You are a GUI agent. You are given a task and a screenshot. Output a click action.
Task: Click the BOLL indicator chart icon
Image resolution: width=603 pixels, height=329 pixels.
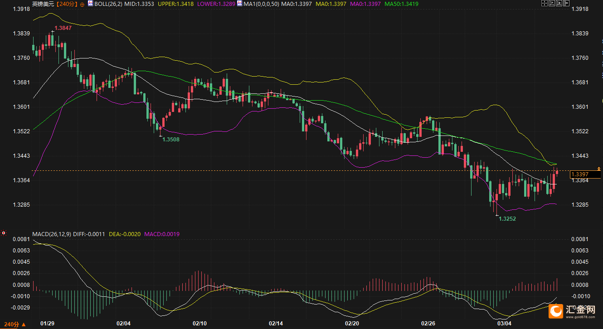pos(90,4)
